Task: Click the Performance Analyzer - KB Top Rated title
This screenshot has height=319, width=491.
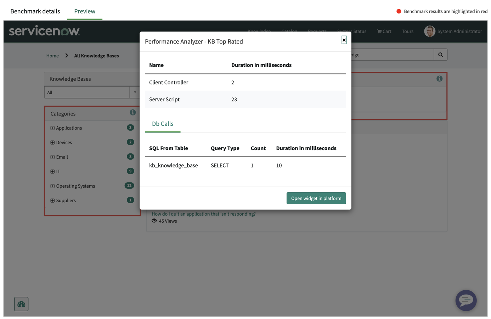Action: (x=194, y=41)
